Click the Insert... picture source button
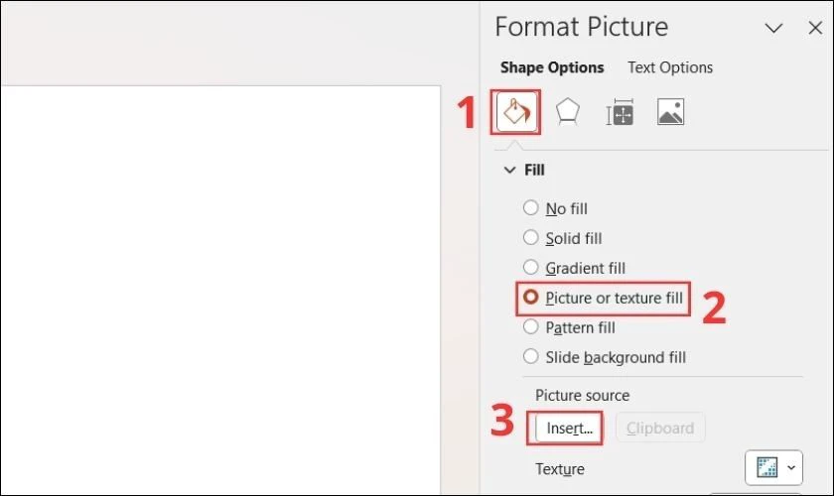This screenshot has height=496, width=834. pos(569,428)
